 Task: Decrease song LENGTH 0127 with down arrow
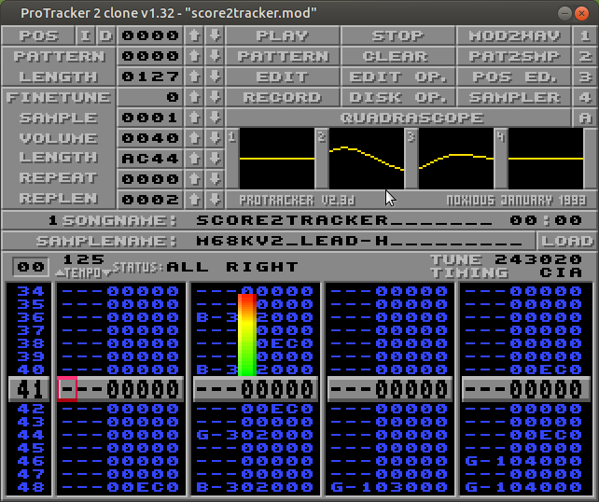(216, 77)
